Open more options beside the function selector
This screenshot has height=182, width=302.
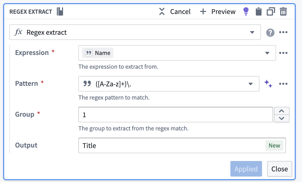click(283, 32)
